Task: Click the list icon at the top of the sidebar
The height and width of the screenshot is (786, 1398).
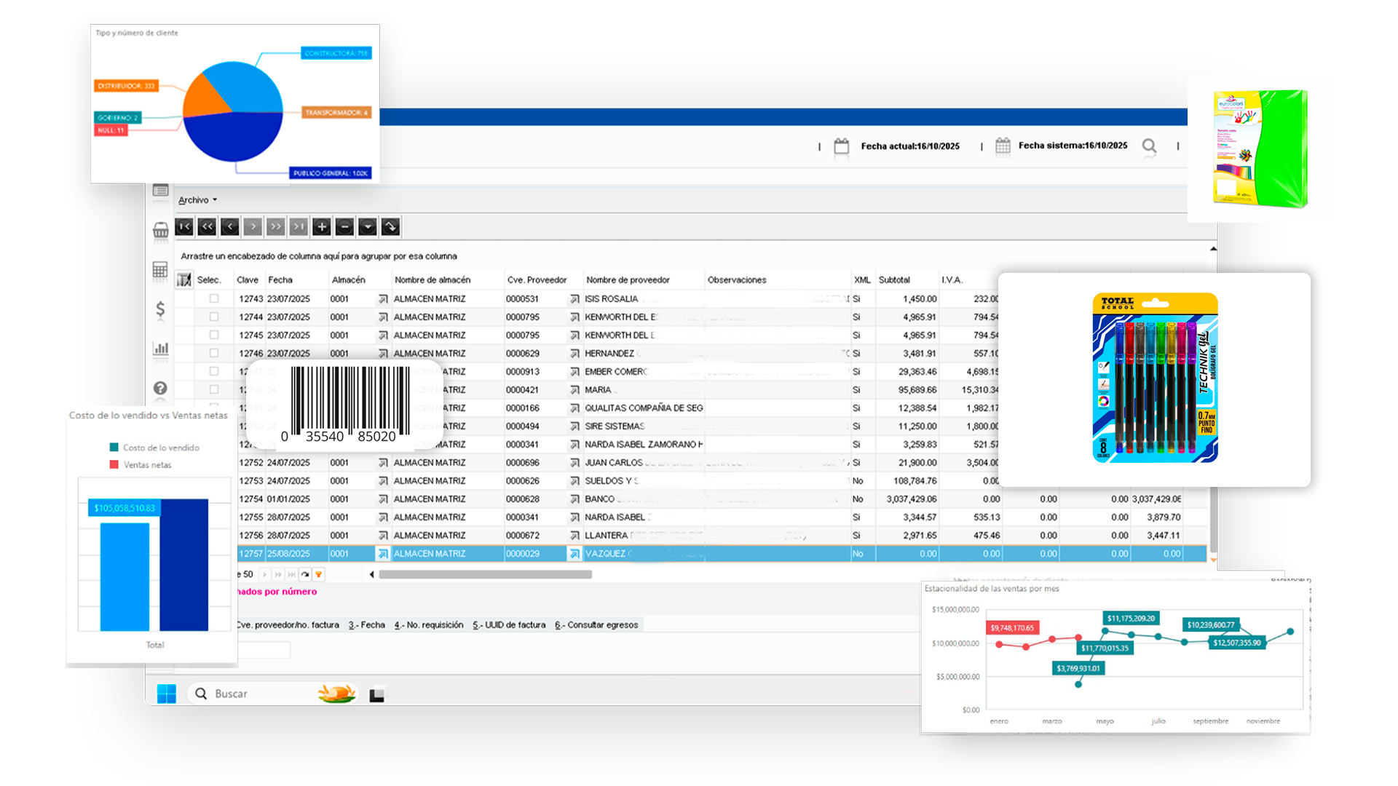Action: pos(161,191)
